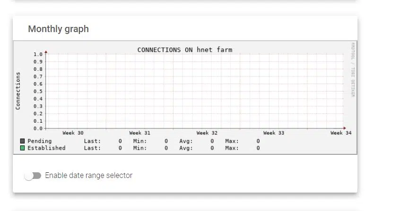Click the red arrow ending the X-axis
Viewport: 409px width, 211px height.
(345, 128)
